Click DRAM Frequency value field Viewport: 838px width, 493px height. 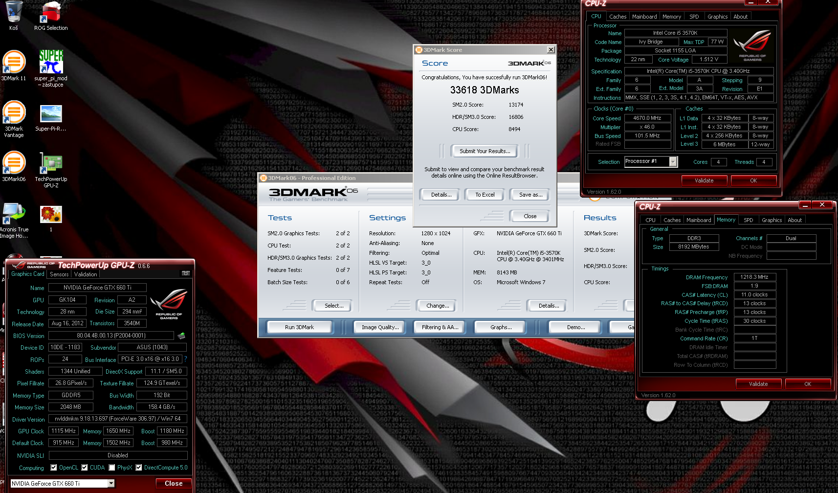coord(754,277)
